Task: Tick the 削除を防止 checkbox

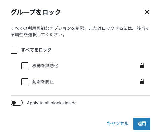Action: pyautogui.click(x=25, y=82)
